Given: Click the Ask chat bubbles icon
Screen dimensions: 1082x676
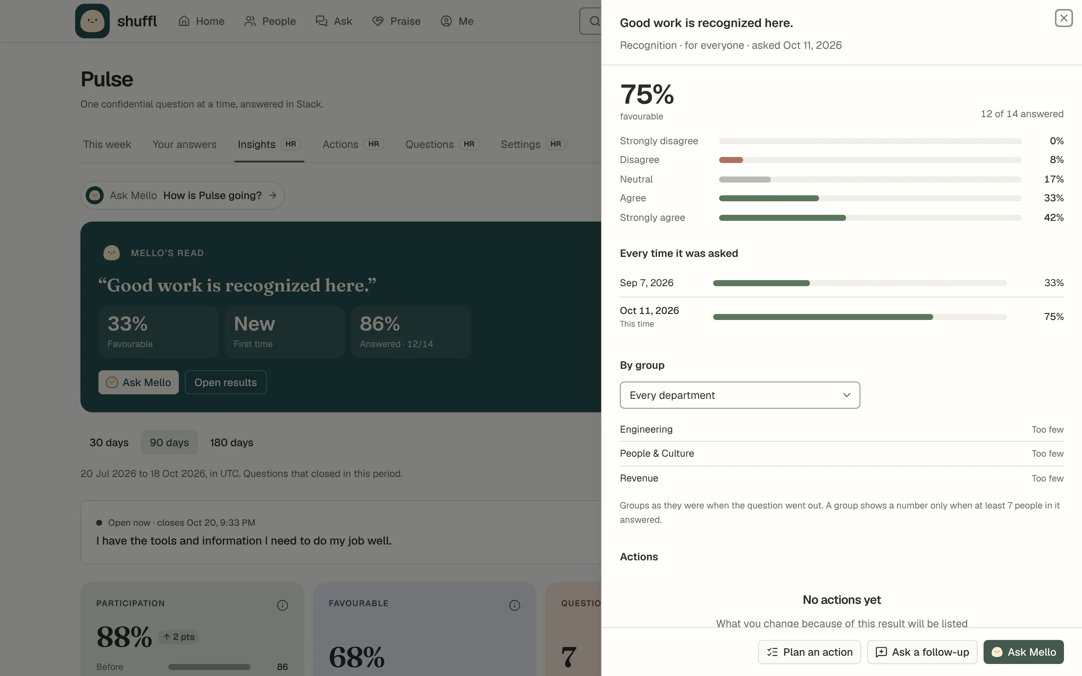Looking at the screenshot, I should 322,21.
